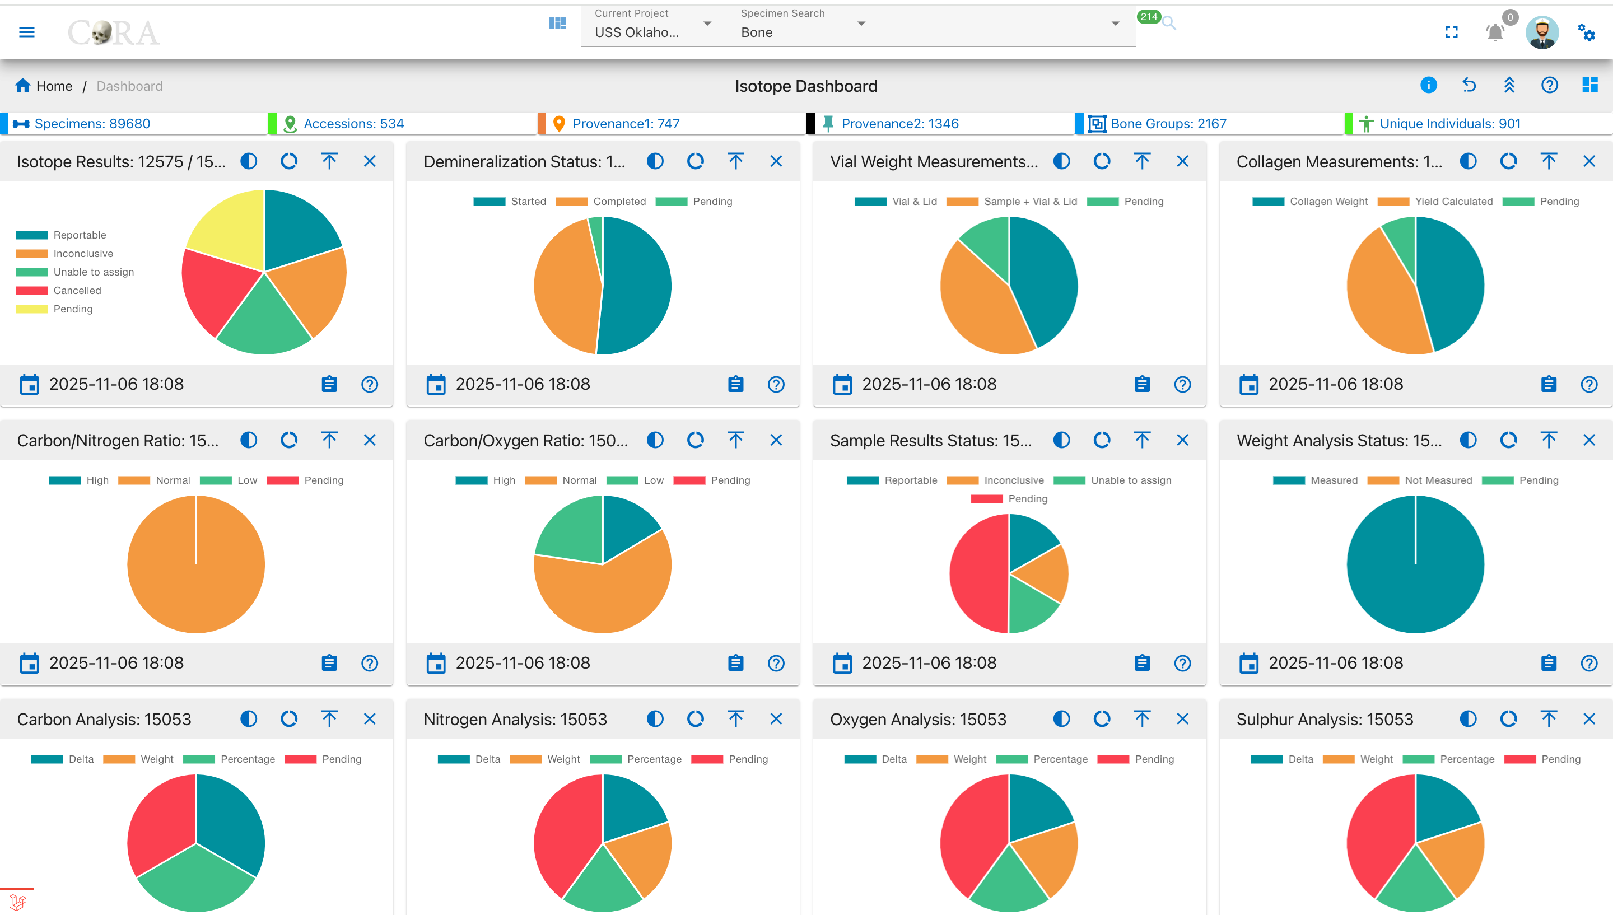The width and height of the screenshot is (1613, 915).
Task: Open the specimen search results dropdown arrow
Action: pos(1115,24)
